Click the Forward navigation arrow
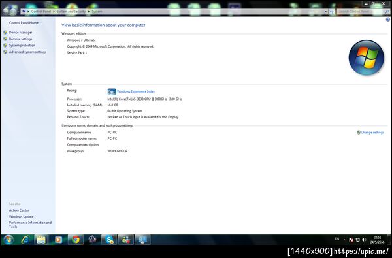This screenshot has height=258, width=392. [x=14, y=12]
